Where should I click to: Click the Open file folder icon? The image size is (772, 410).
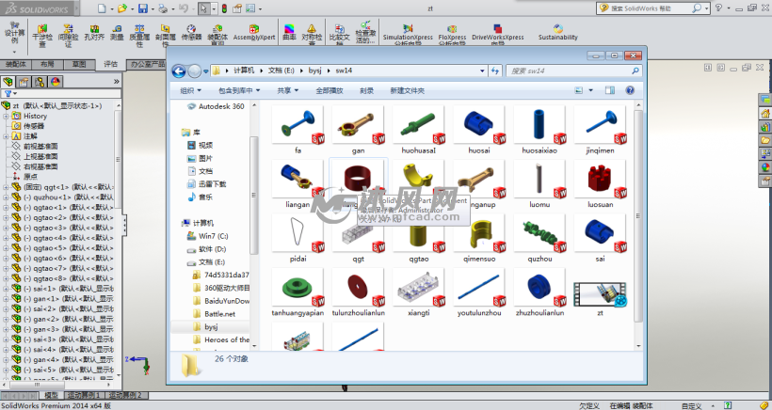[121, 8]
